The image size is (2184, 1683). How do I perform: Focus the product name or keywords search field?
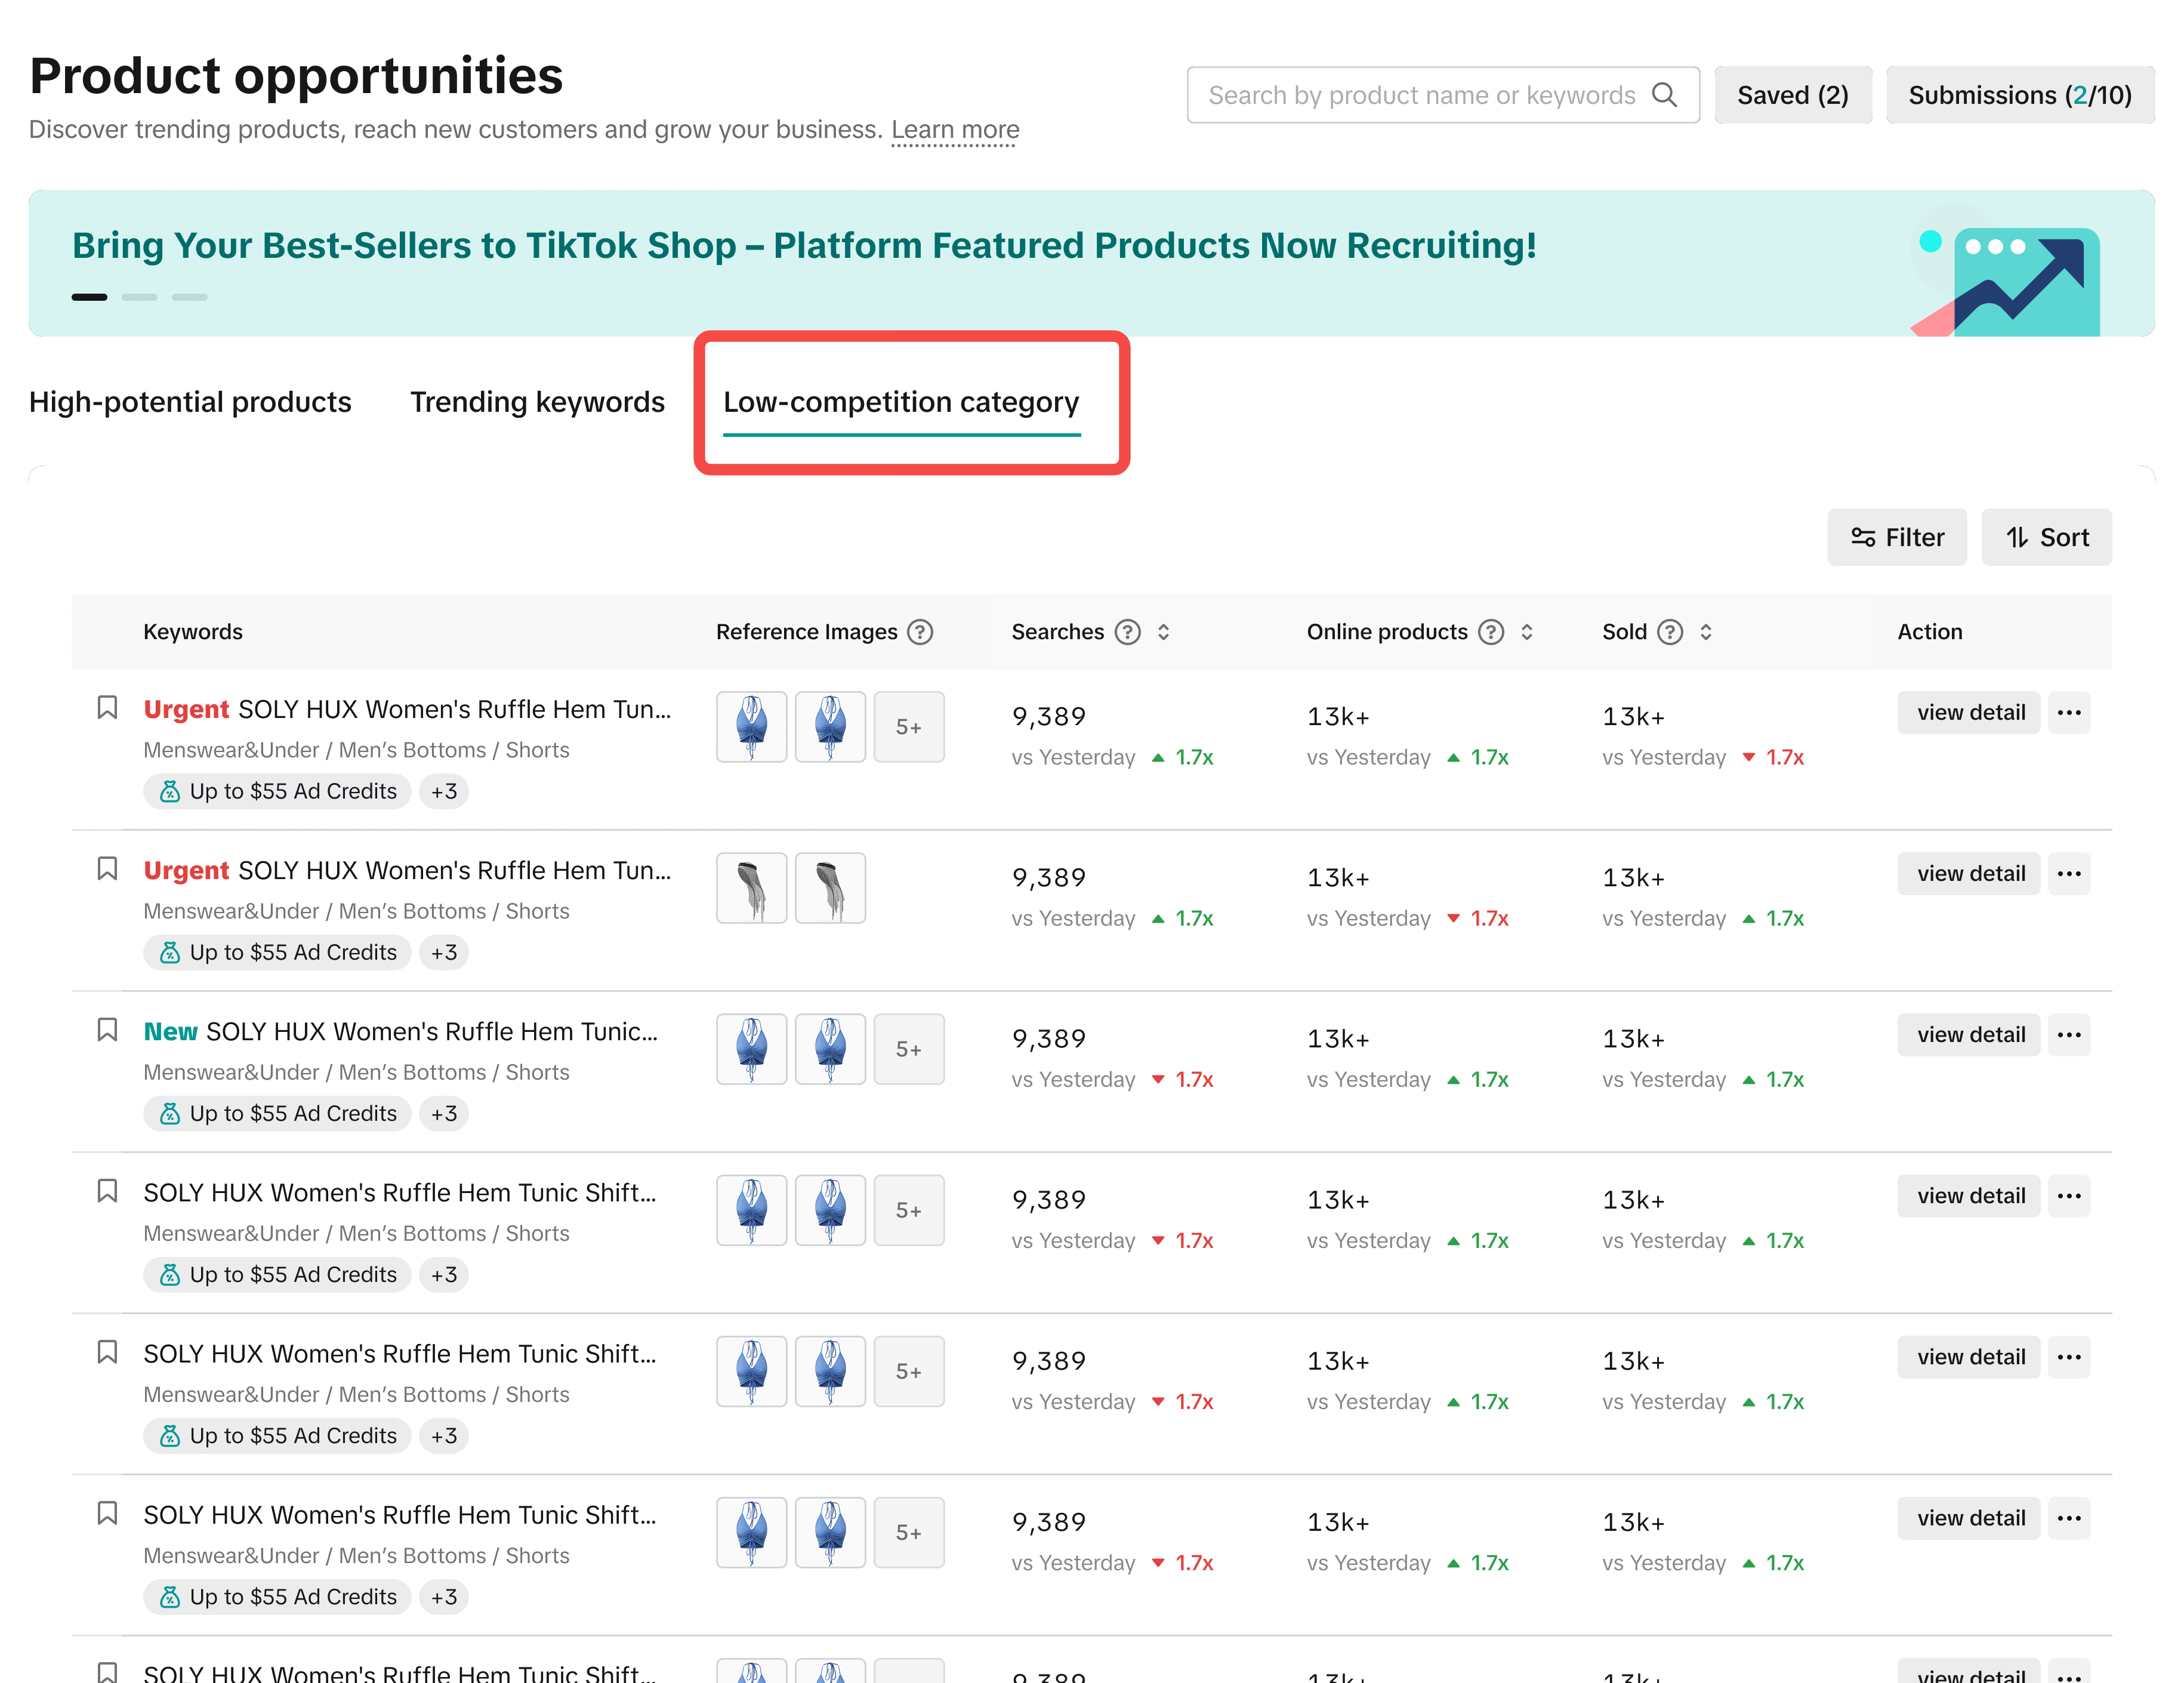[1442, 95]
